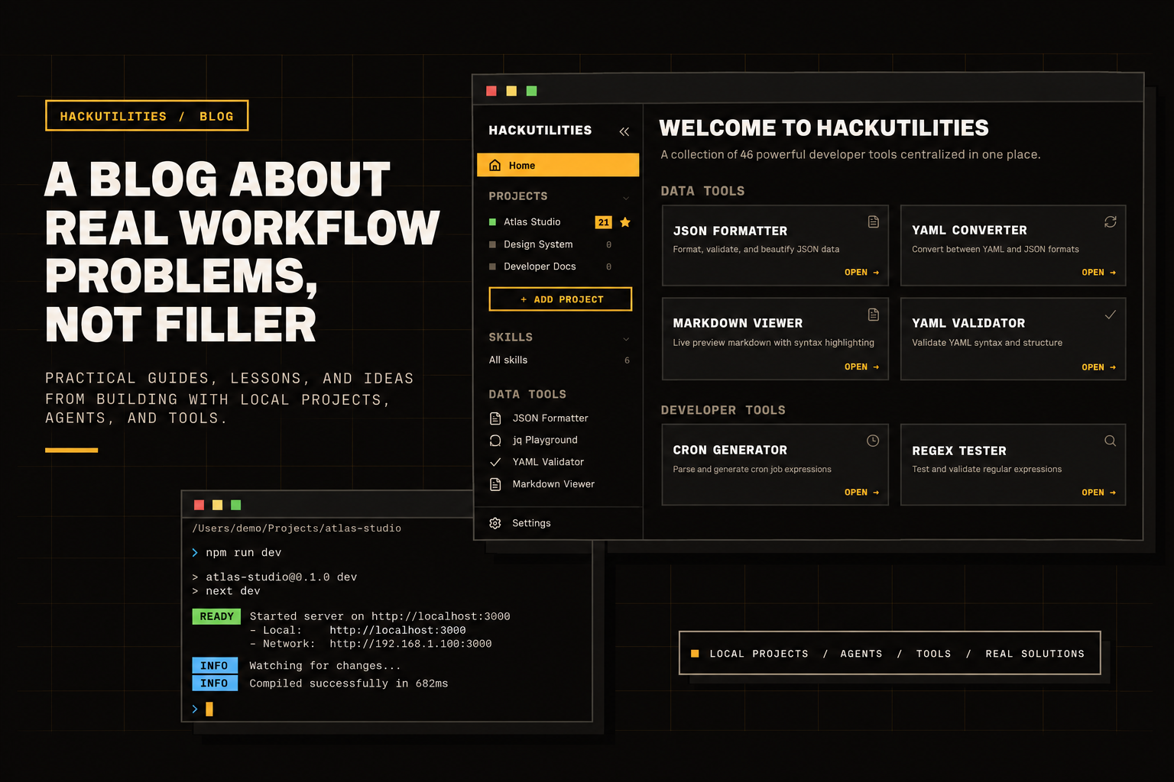
Task: Click the YAML Validator sidebar checkmark icon
Action: point(495,462)
